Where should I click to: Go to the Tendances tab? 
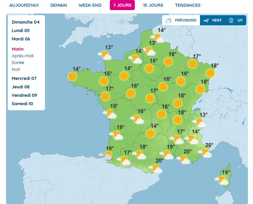187,5
